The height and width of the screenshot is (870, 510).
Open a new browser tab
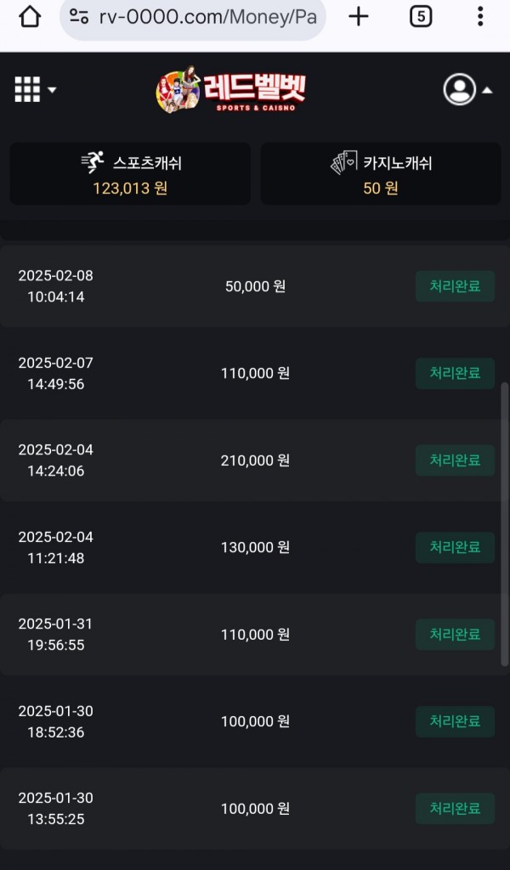tap(359, 17)
